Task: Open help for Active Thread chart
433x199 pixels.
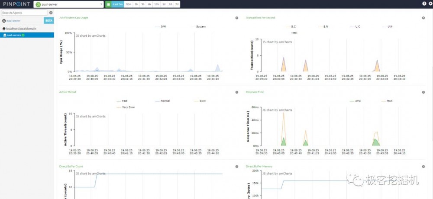Action: pyautogui.click(x=237, y=92)
